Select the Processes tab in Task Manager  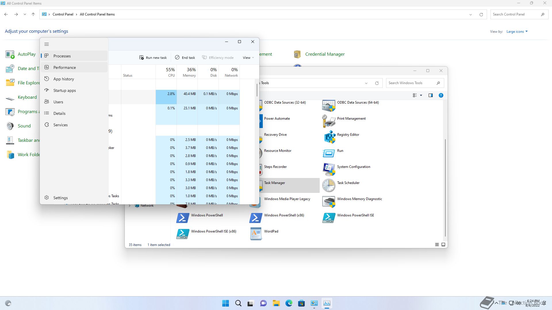(x=74, y=56)
